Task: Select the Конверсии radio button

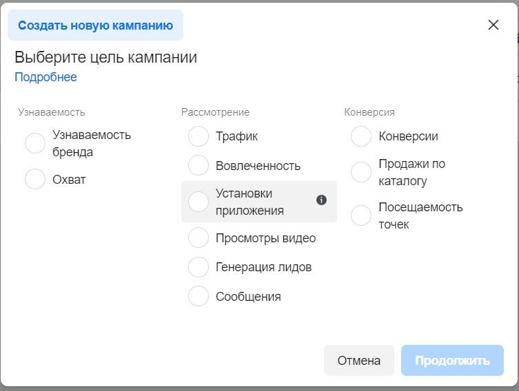Action: click(x=361, y=136)
